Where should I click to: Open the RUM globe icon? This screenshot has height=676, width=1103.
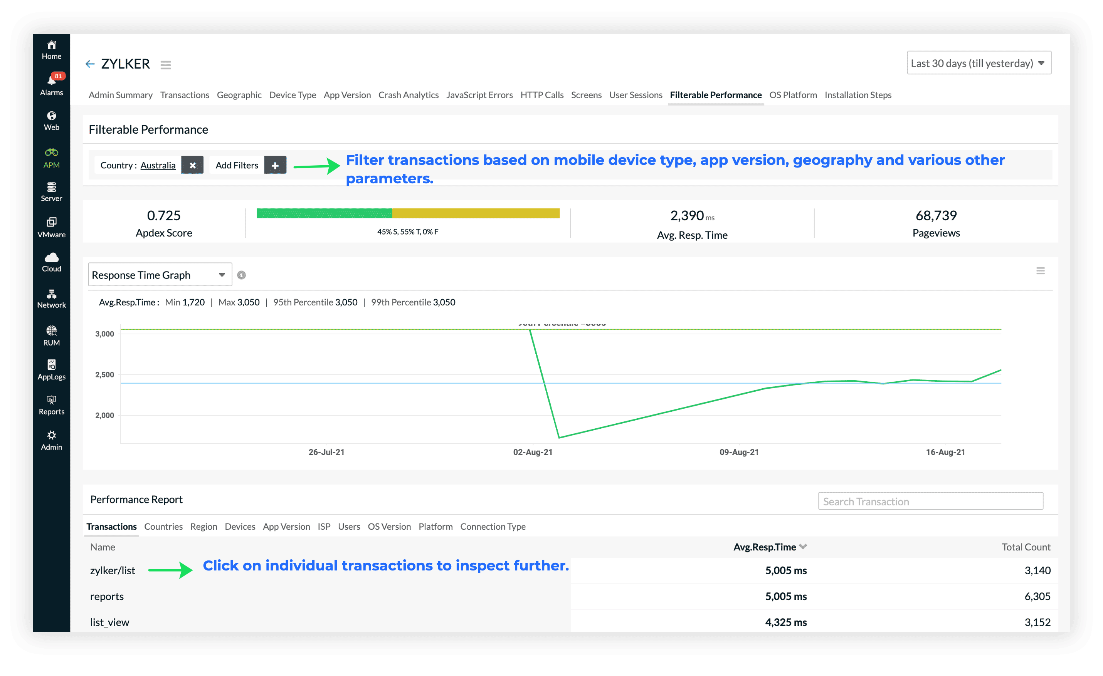(x=52, y=330)
